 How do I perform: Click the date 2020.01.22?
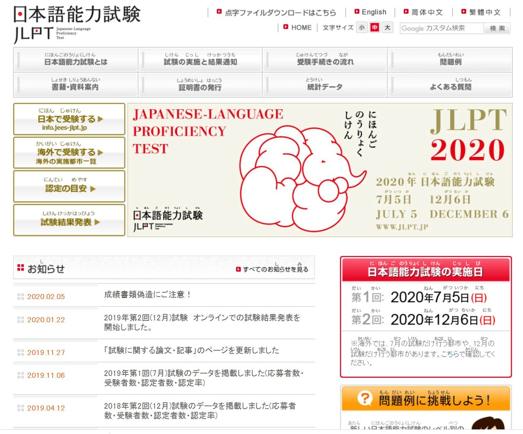(46, 320)
